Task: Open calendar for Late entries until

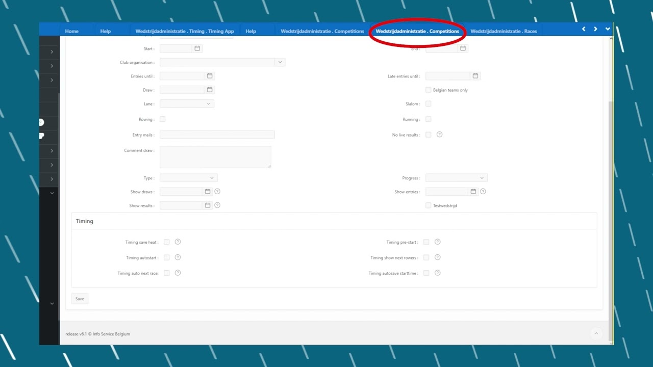Action: click(x=475, y=76)
